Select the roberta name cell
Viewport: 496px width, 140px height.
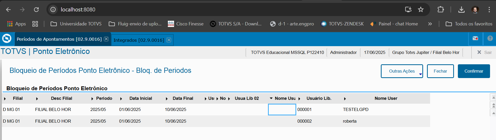click(x=386, y=121)
